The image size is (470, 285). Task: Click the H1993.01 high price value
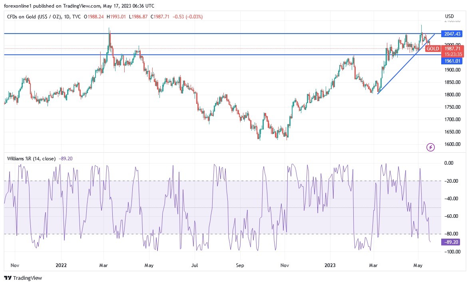pos(116,17)
